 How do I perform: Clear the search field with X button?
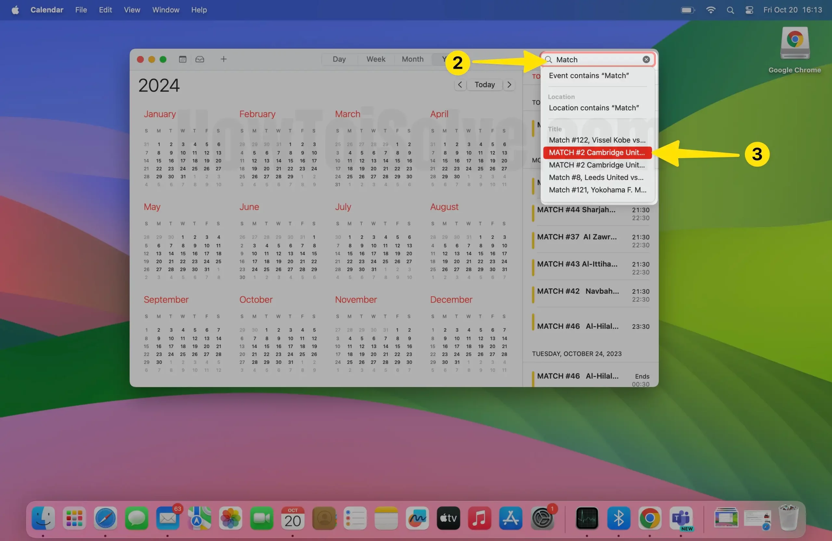(646, 59)
